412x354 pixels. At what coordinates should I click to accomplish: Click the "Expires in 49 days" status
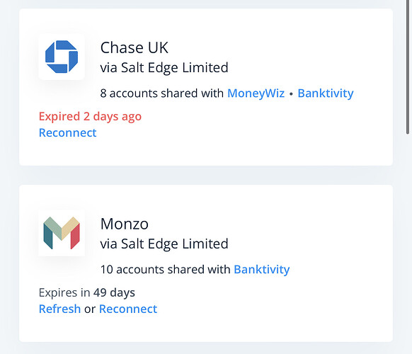[x=86, y=292]
